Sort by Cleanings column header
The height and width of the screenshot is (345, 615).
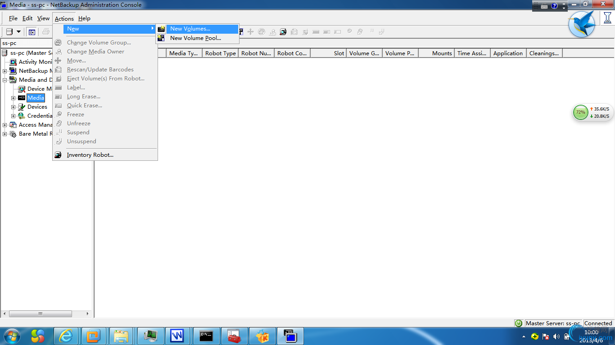544,53
